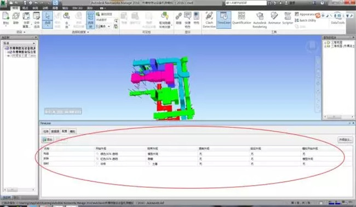Click highlighted refresh icon in quick access toolbar
Image resolution: width=356 pixels, height=207 pixels.
click(x=56, y=3)
